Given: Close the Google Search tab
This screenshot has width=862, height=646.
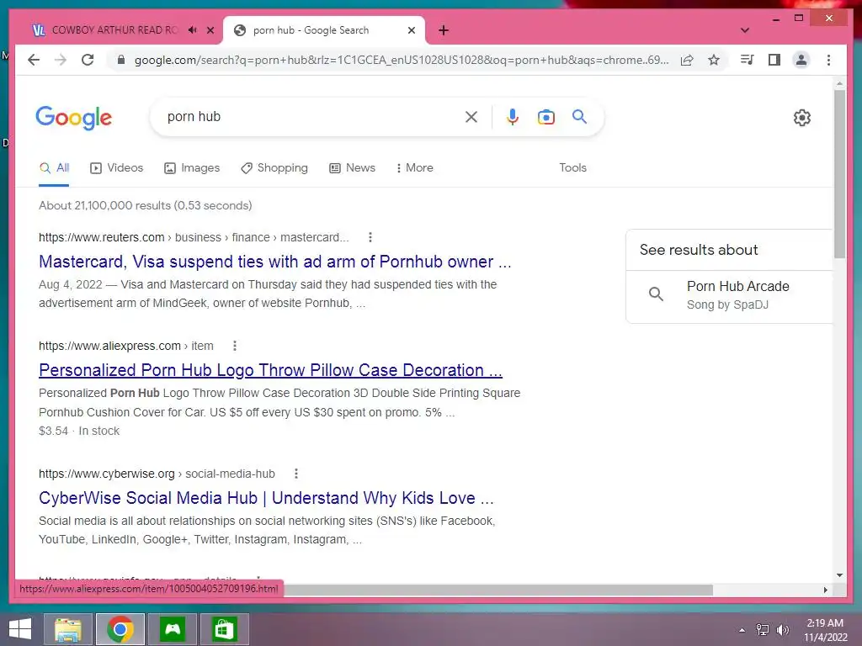Looking at the screenshot, I should coord(411,30).
